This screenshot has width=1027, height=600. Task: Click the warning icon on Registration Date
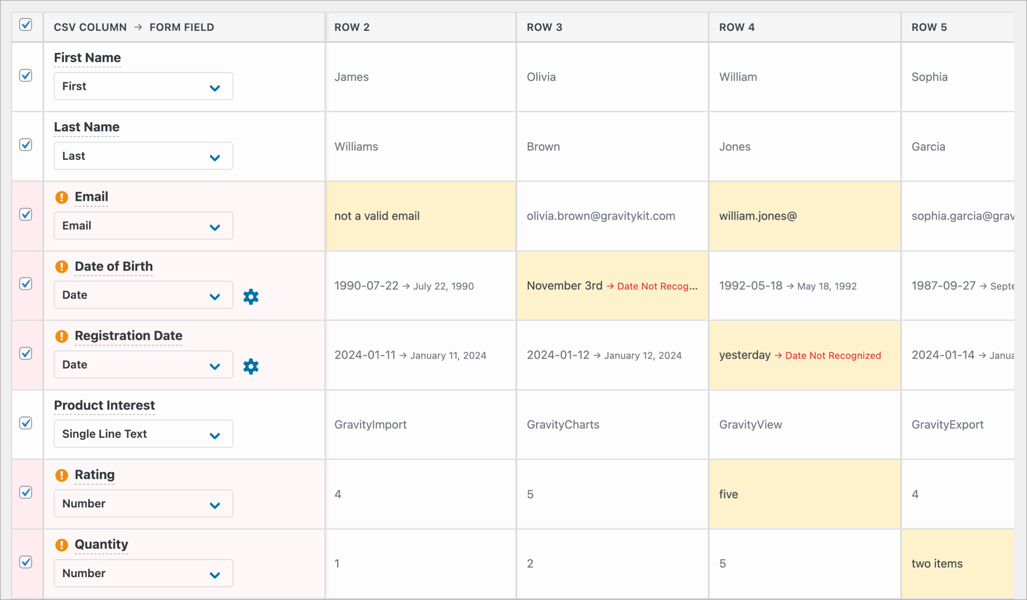tap(61, 336)
